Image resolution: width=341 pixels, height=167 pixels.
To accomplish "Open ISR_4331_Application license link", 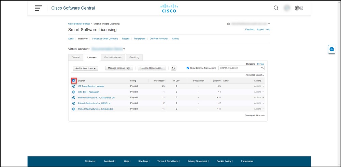I will click(88, 92).
